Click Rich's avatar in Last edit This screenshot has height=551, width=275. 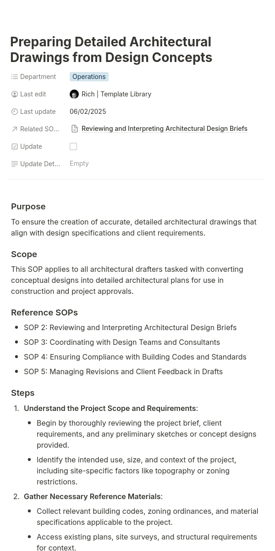(x=74, y=94)
